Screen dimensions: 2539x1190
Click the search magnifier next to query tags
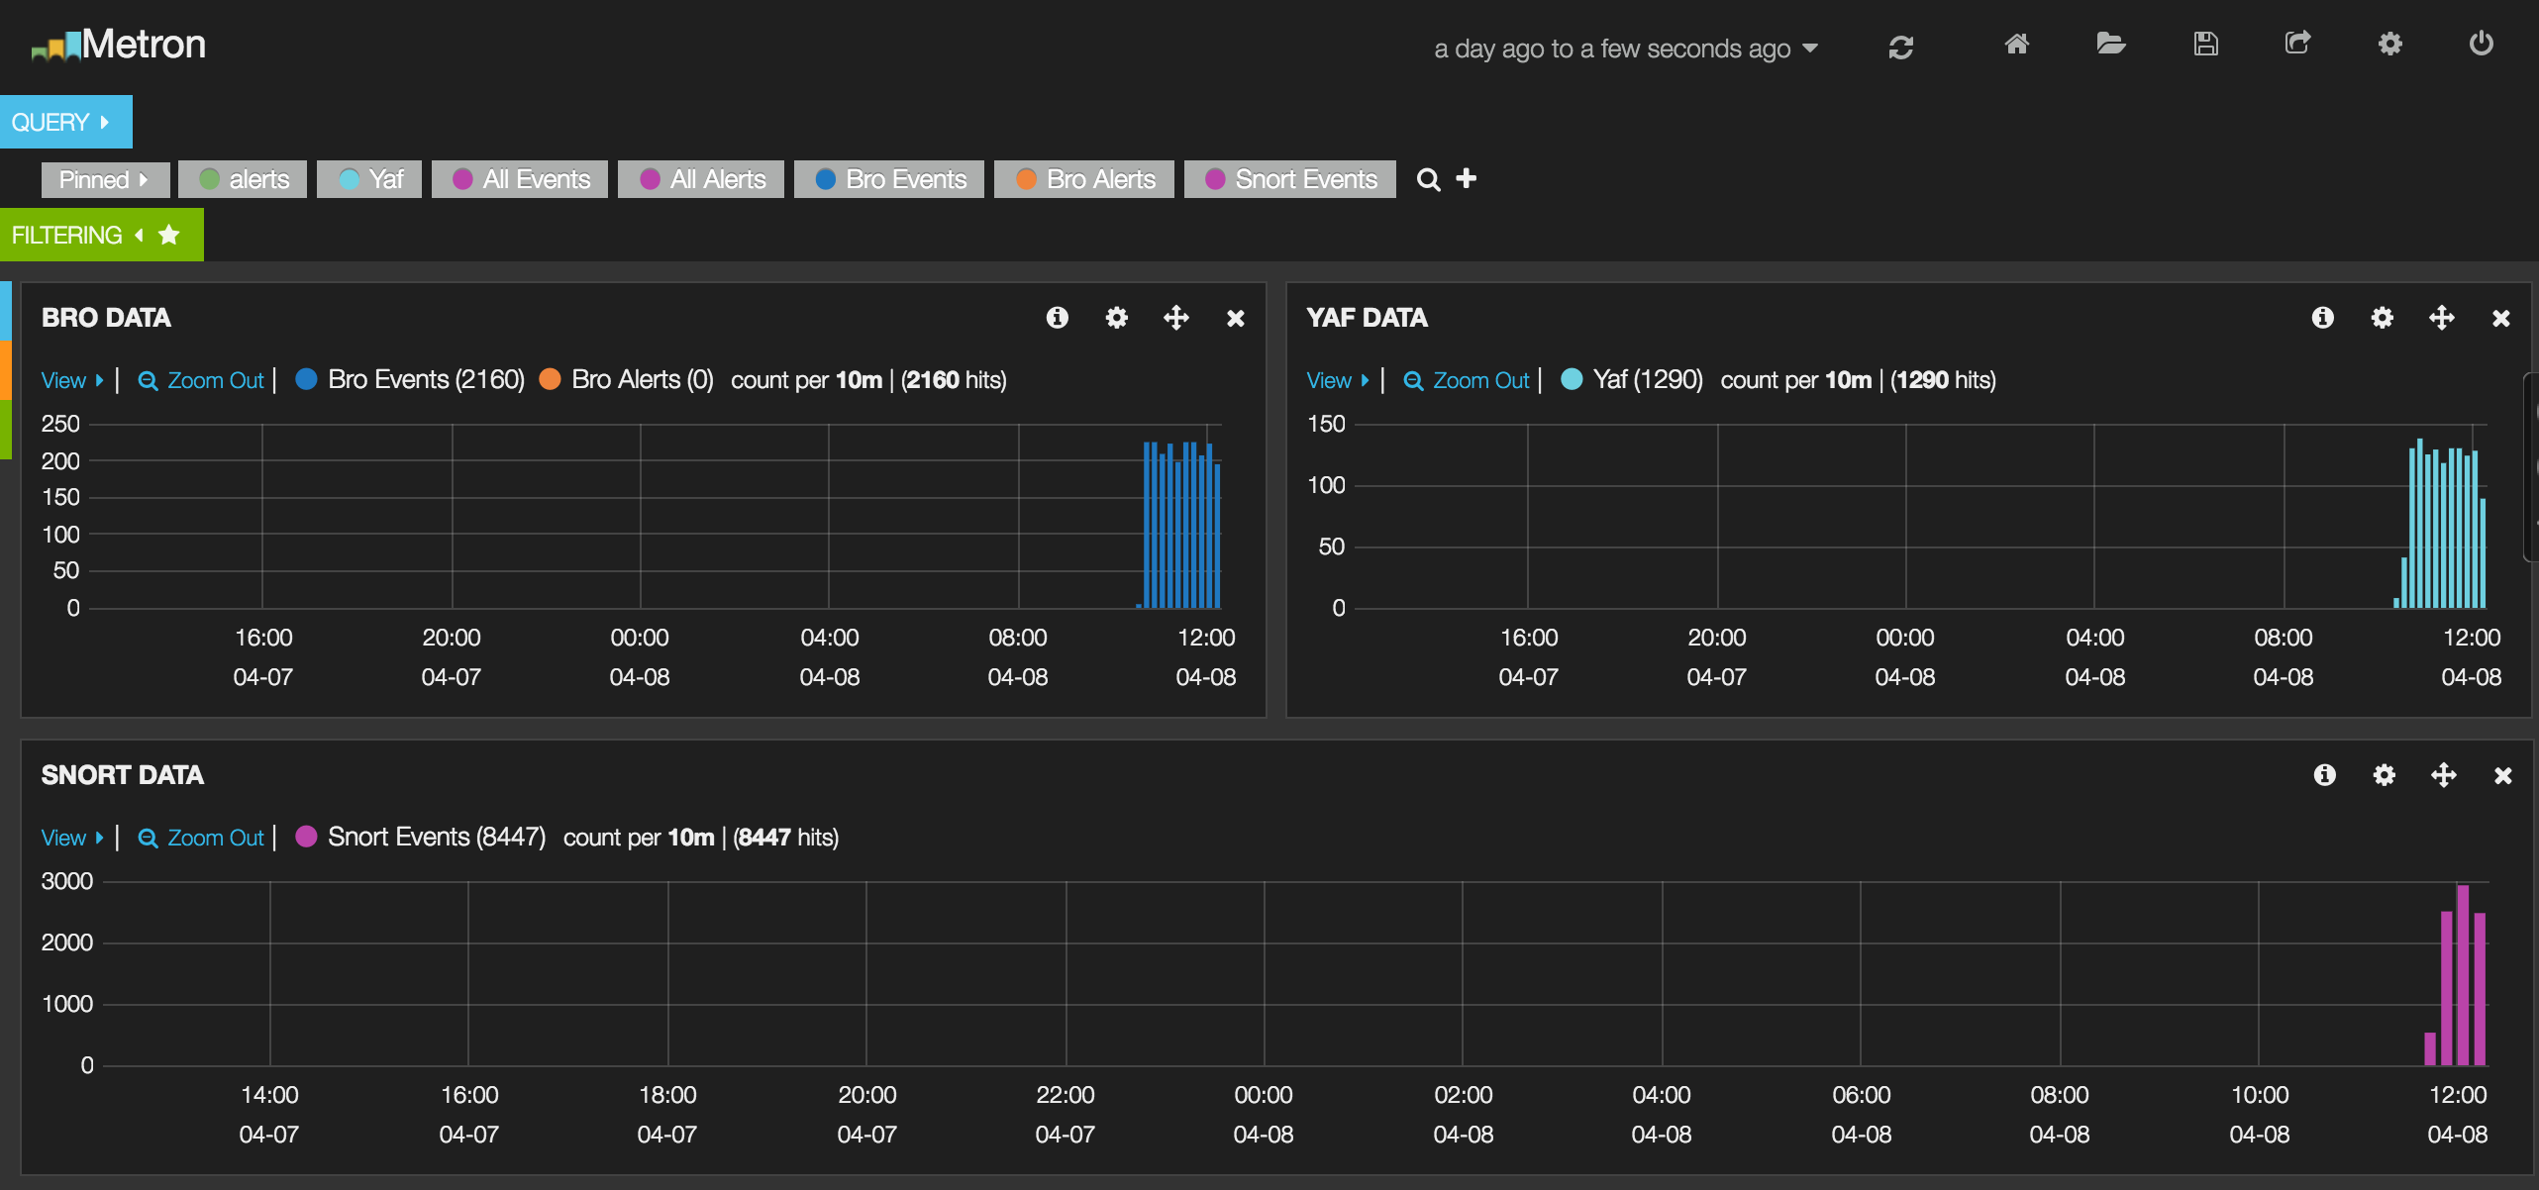point(1429,179)
